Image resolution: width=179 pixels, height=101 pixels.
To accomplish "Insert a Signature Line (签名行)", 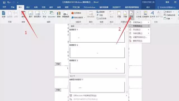I will pyautogui.click(x=169, y=12).
